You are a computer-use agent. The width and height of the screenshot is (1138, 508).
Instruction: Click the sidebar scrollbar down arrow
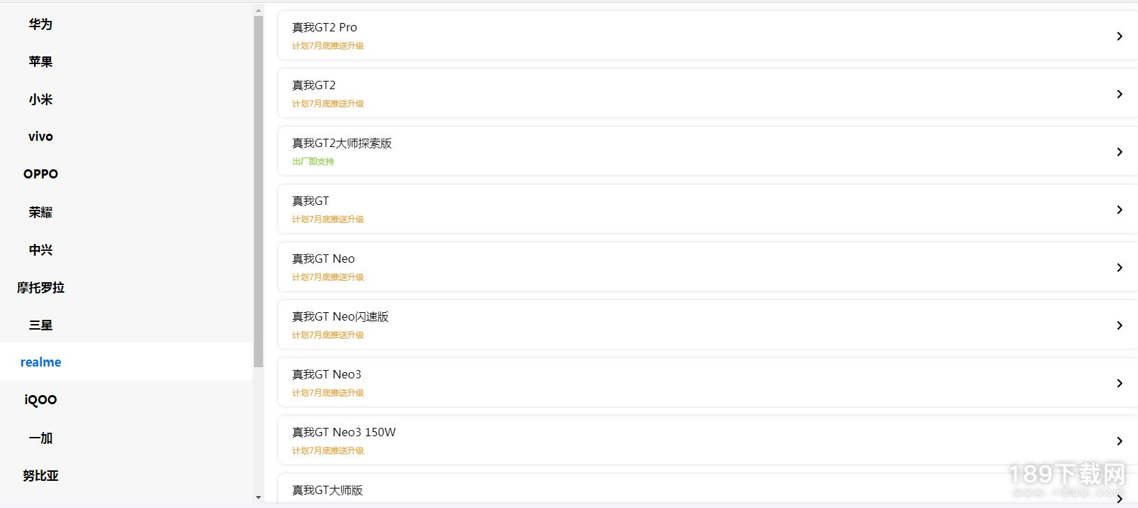[258, 498]
